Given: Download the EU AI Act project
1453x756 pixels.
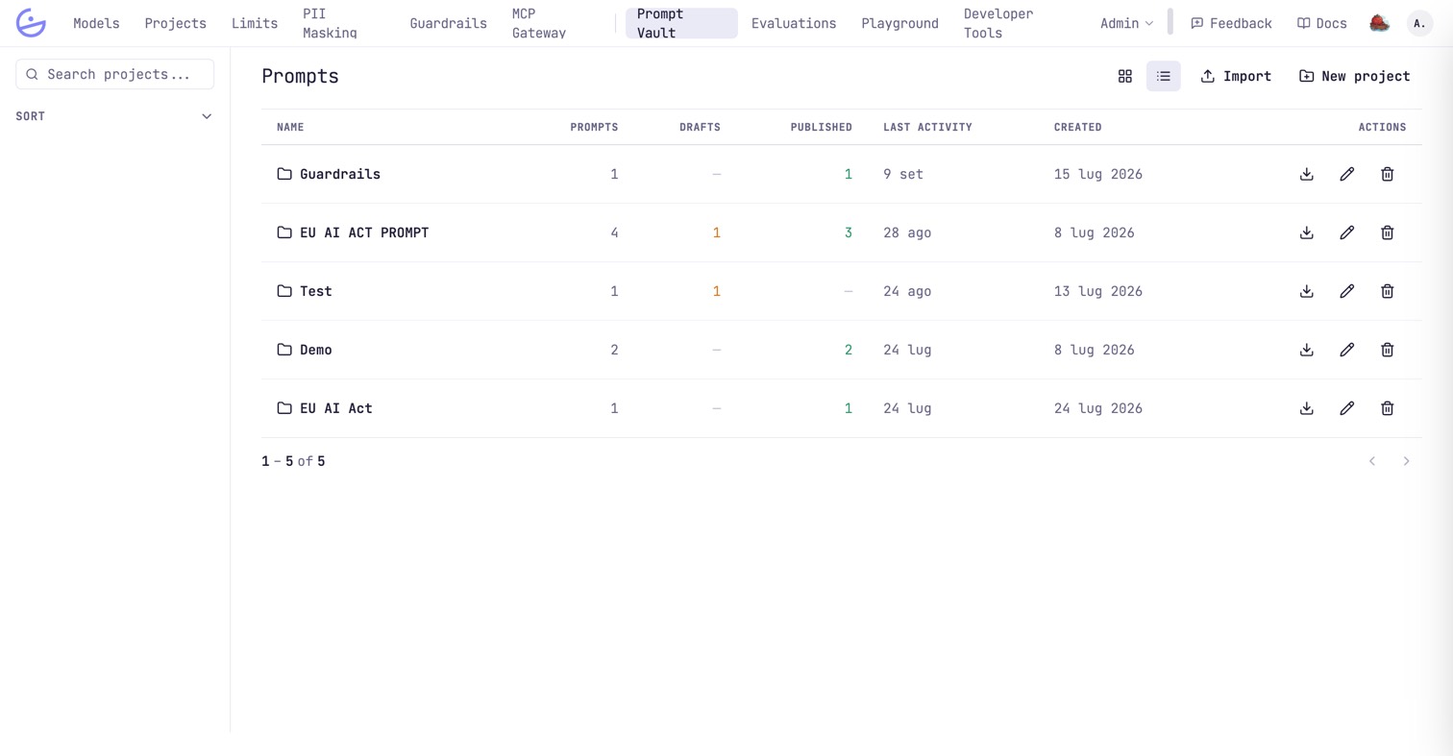Looking at the screenshot, I should click(1306, 408).
